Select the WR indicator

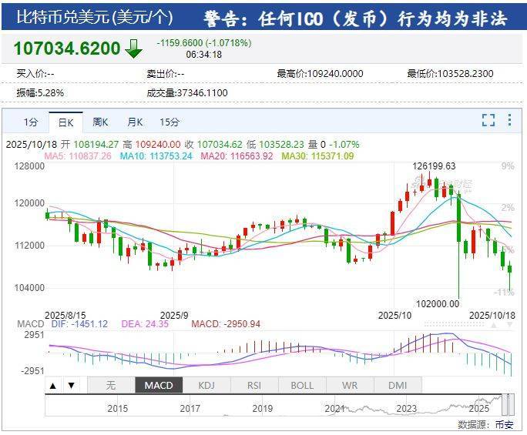[350, 385]
